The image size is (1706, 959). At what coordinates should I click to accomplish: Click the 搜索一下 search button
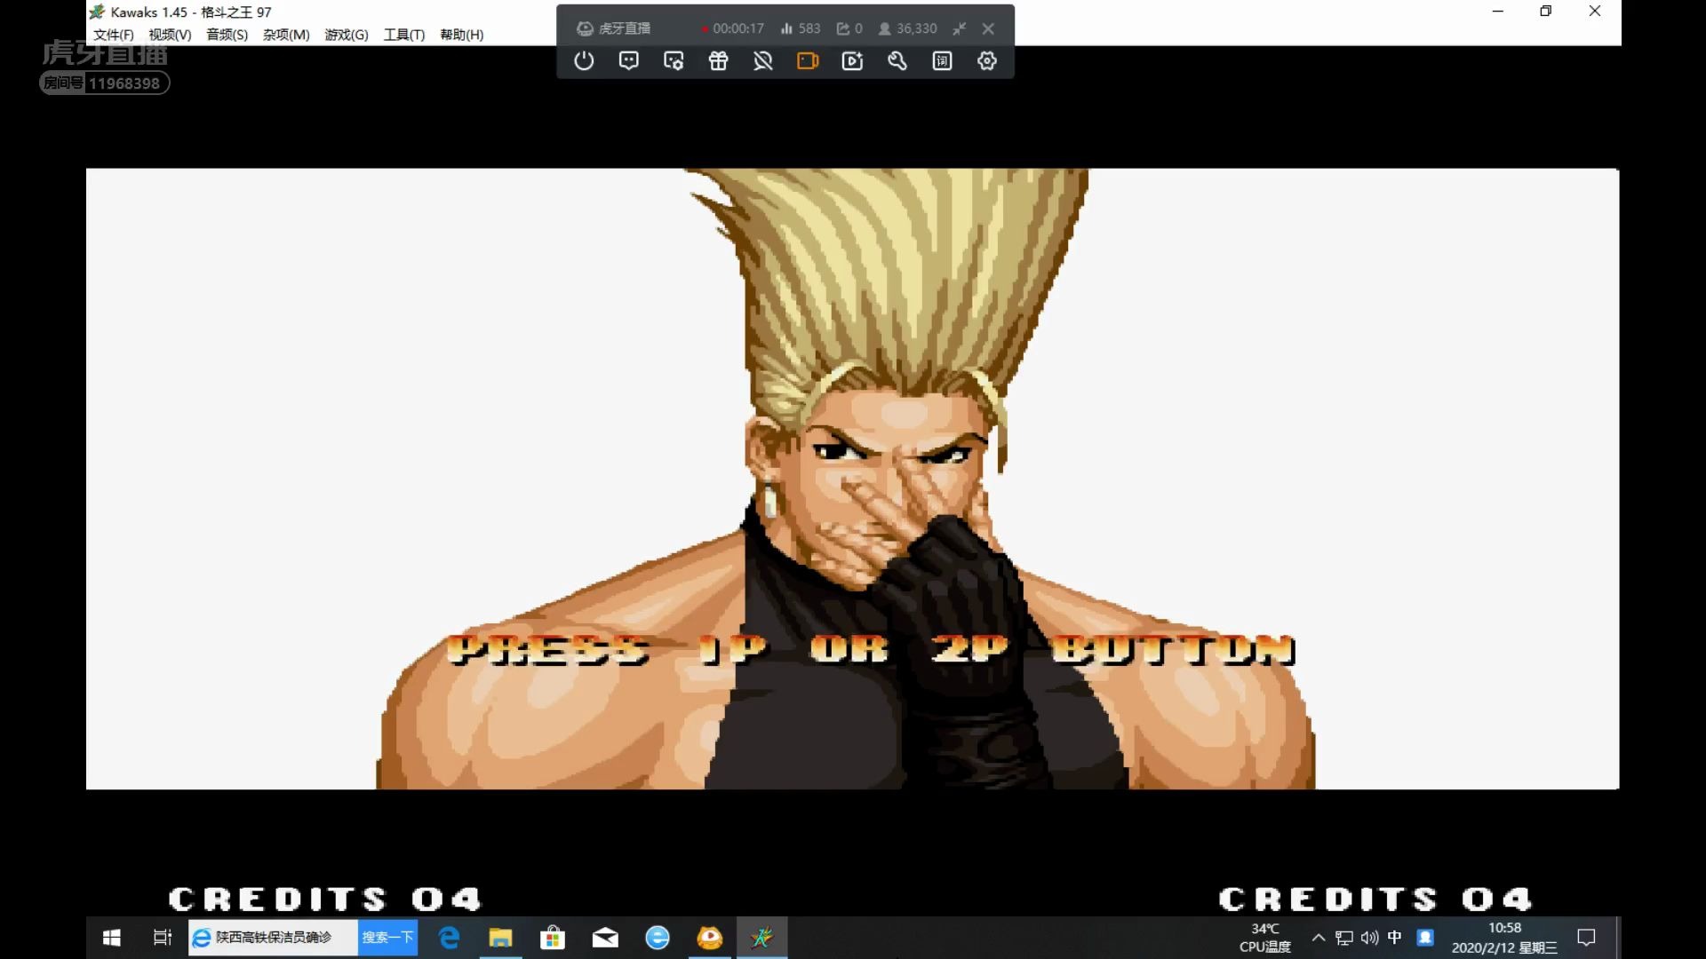(387, 938)
